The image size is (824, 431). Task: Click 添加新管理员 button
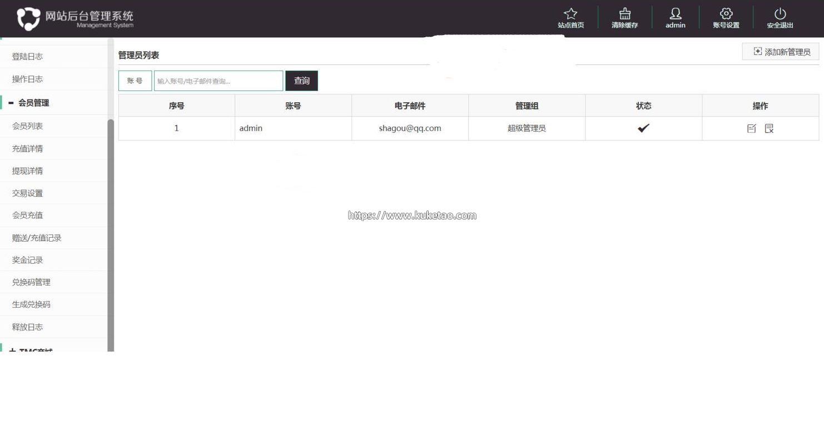781,52
